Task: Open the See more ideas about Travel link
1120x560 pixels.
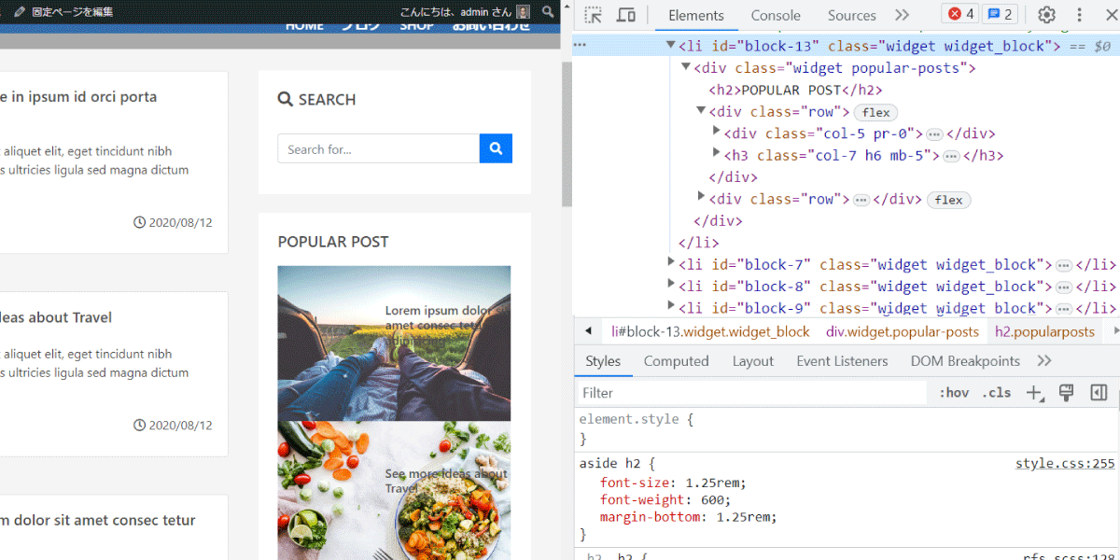Action: (446, 481)
